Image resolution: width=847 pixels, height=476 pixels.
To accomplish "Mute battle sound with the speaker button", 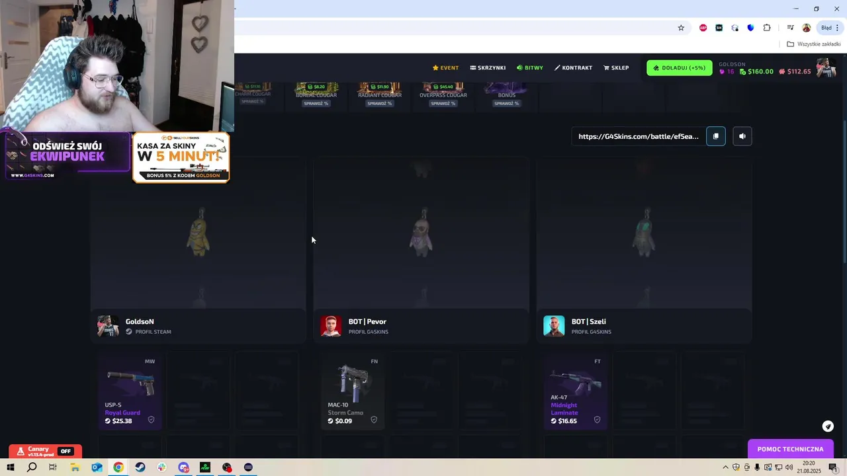I will click(x=742, y=136).
